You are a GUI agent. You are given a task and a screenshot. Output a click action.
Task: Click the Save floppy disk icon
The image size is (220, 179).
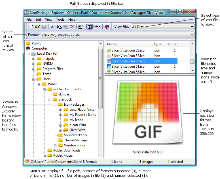tap(44, 27)
